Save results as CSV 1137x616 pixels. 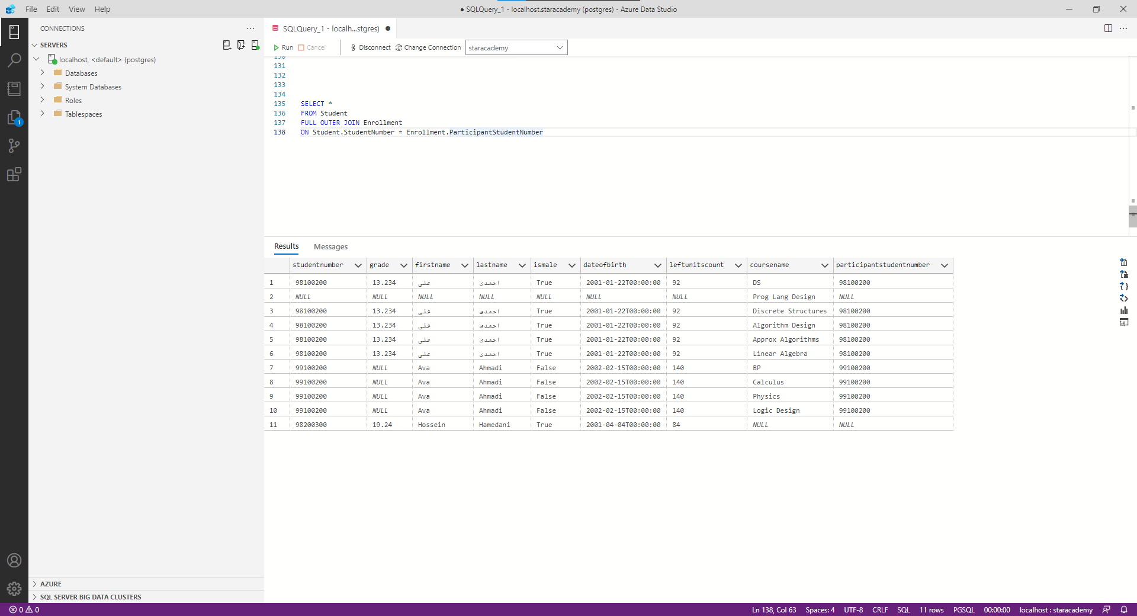click(1123, 262)
